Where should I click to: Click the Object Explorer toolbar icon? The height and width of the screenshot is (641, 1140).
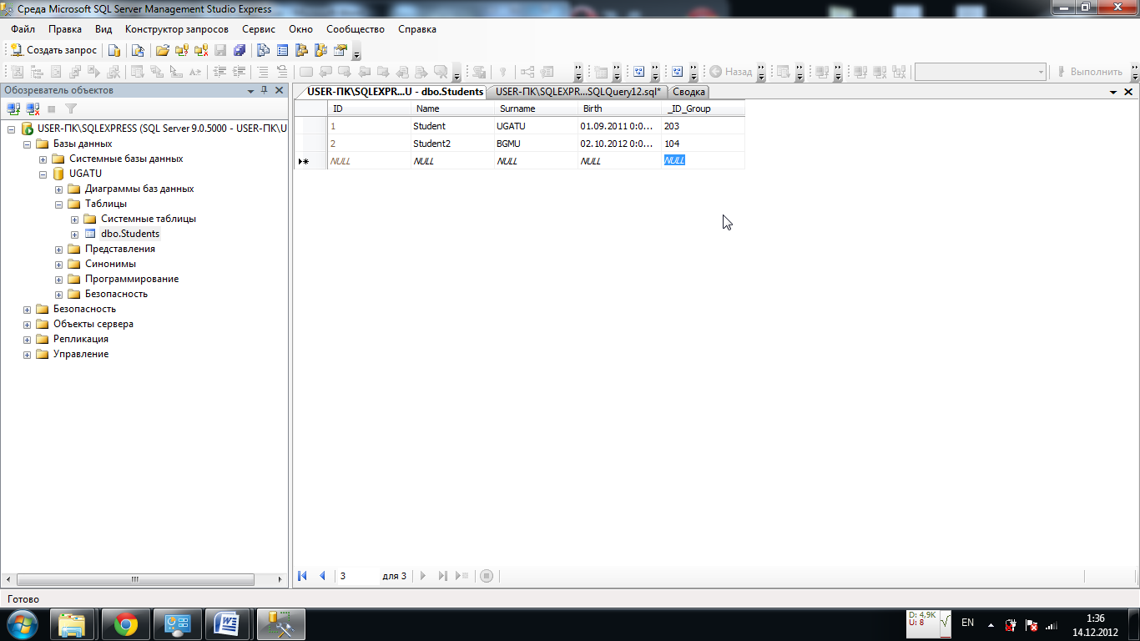[301, 50]
